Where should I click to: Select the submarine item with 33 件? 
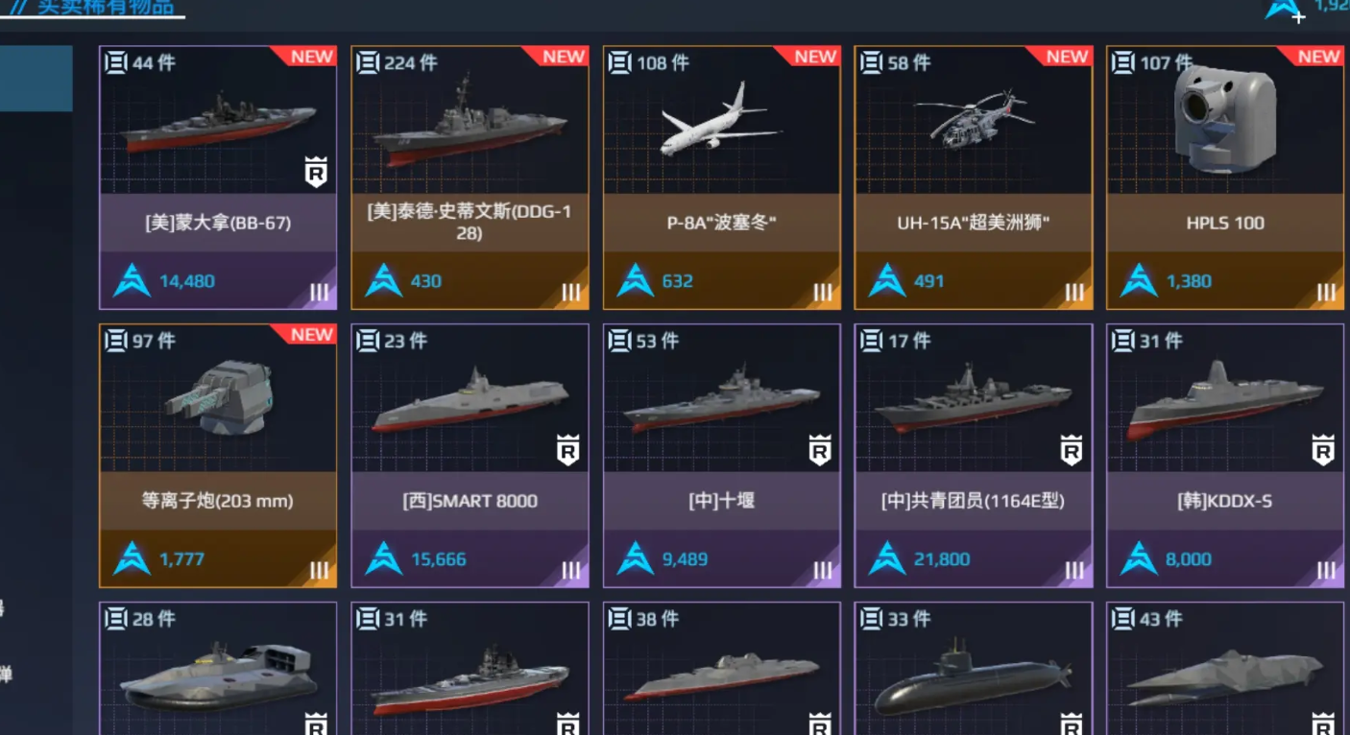click(973, 669)
